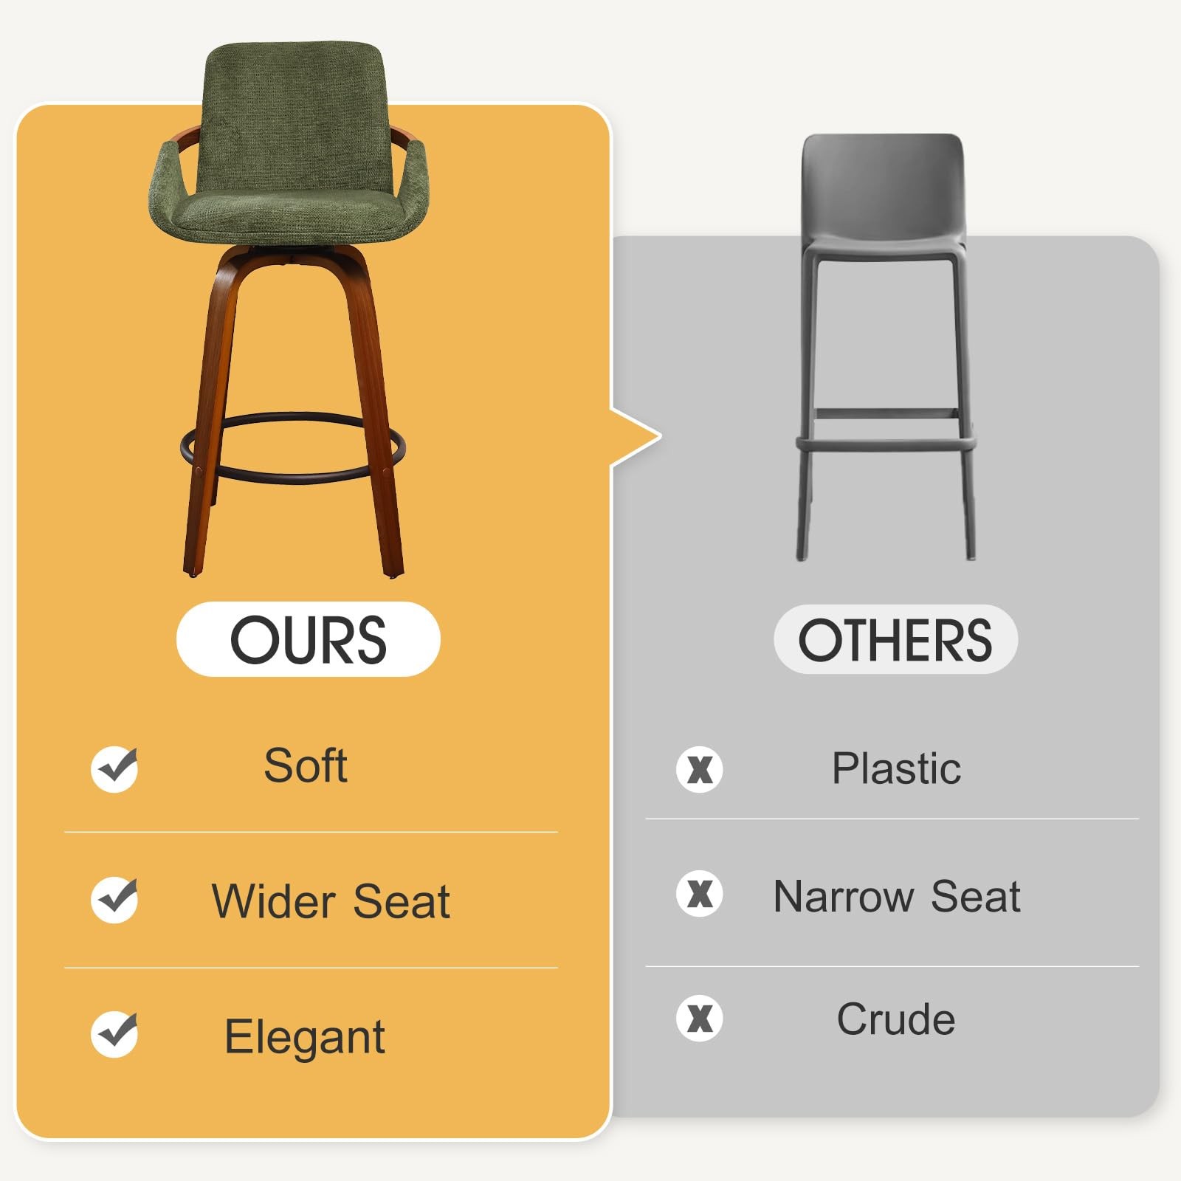Click the Wider Seat feature text
This screenshot has height=1181, width=1181.
[331, 901]
